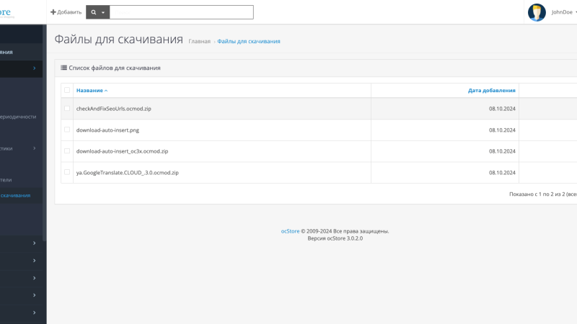Click file name download-auto-insert_oc3x.ocmod.zip
Viewport: 577px width, 324px height.
click(x=122, y=151)
